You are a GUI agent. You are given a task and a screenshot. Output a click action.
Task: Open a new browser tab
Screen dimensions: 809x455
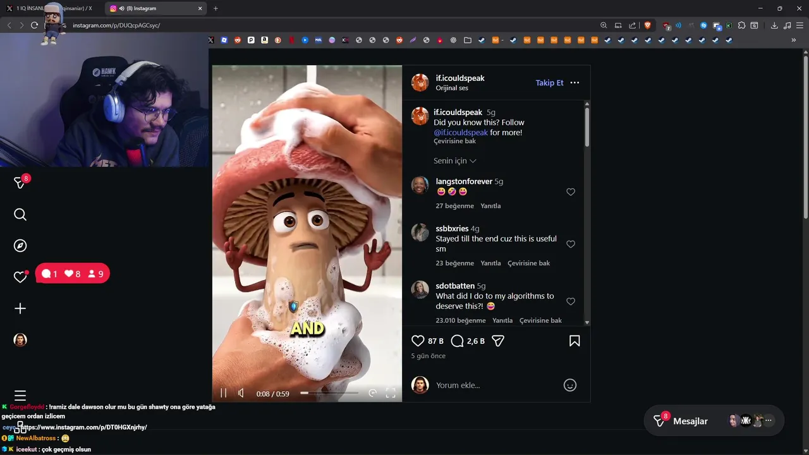click(216, 8)
